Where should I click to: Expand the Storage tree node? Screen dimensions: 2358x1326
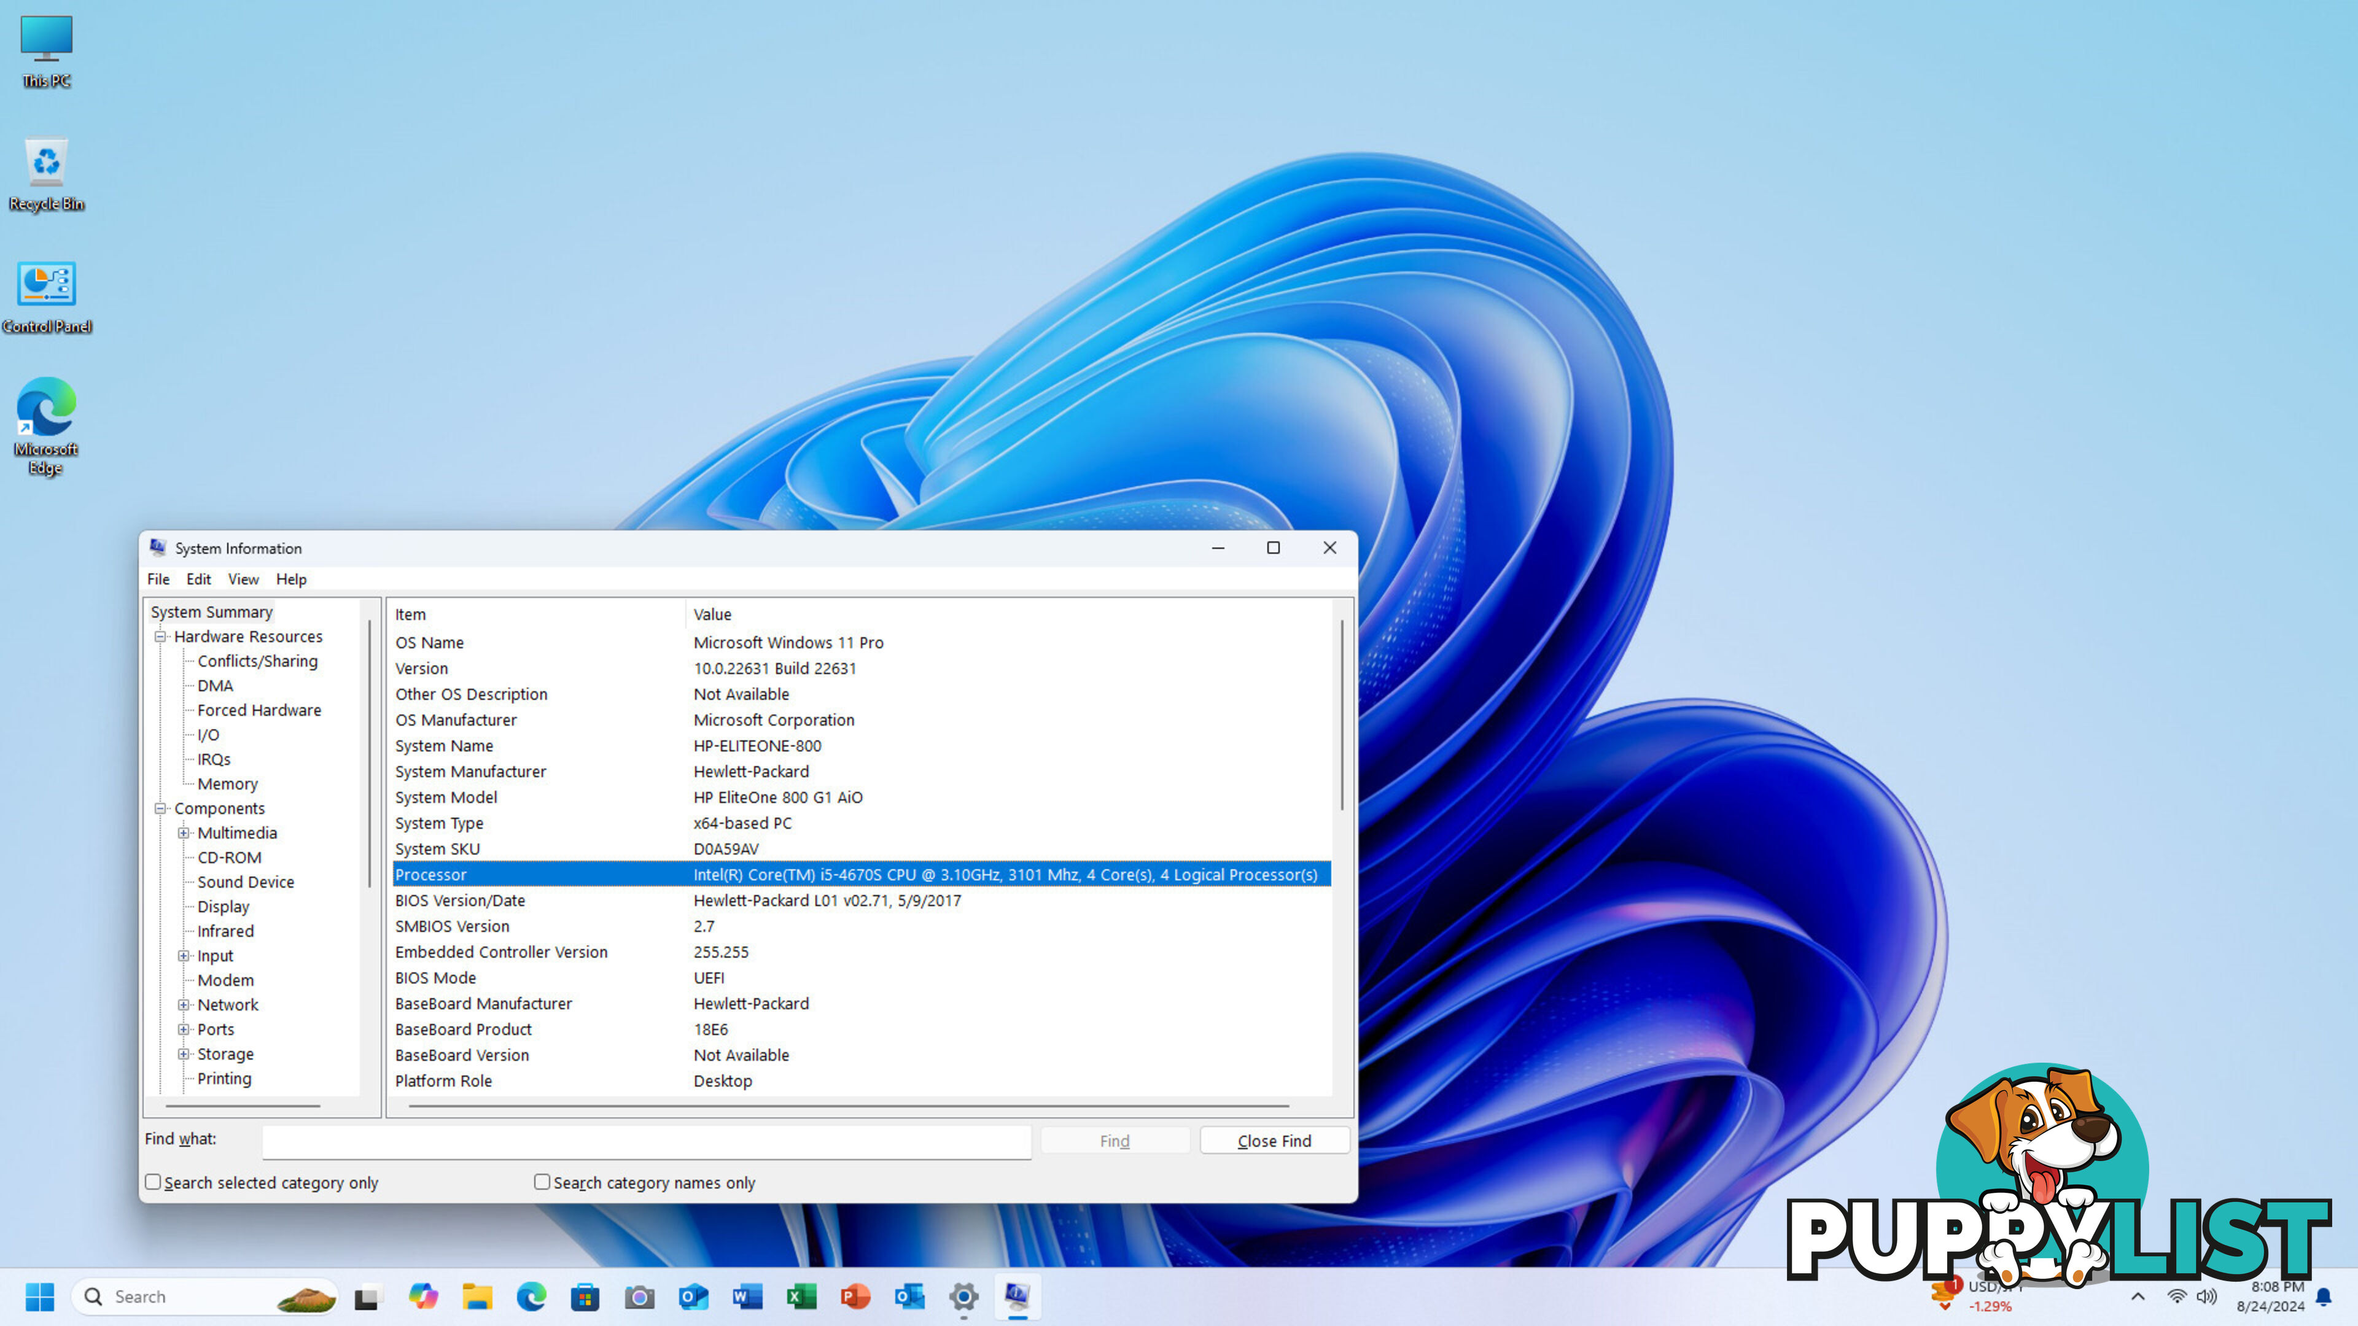click(x=184, y=1054)
